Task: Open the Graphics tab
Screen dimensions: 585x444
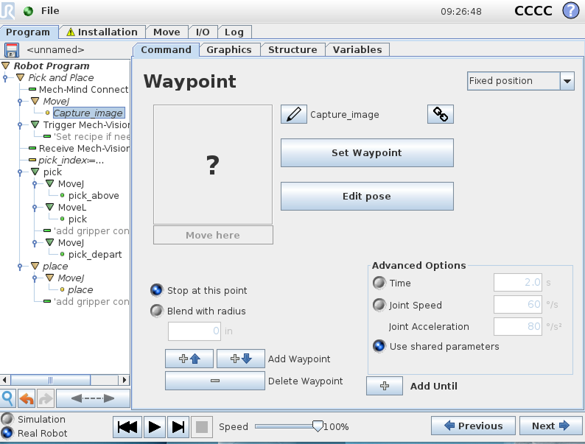Action: pos(228,49)
